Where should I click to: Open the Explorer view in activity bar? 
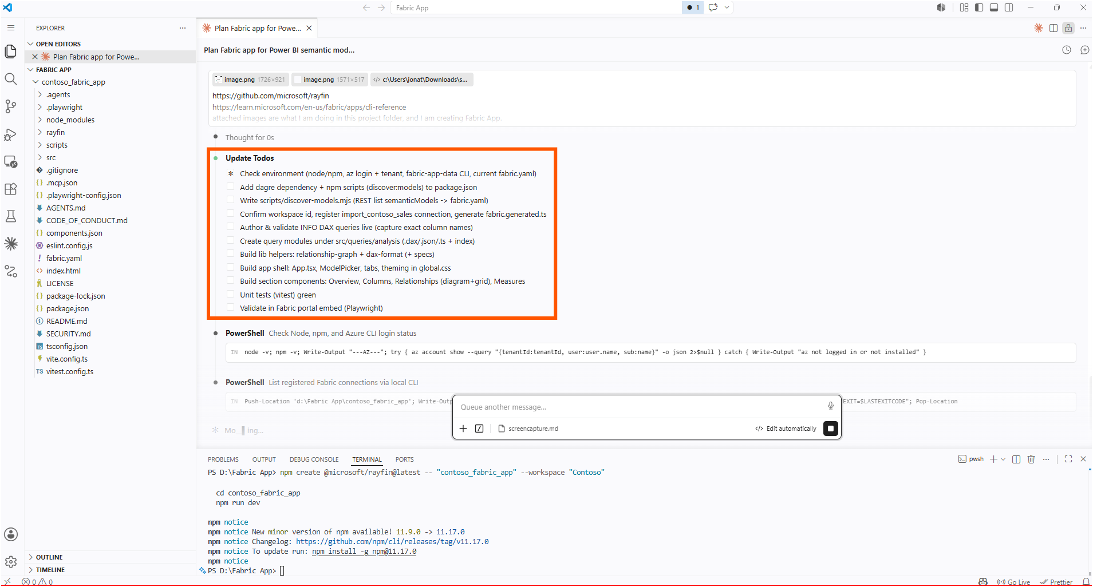(x=10, y=51)
